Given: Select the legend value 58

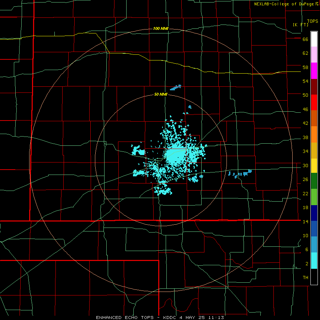Looking at the screenshot, I should [x=305, y=67].
